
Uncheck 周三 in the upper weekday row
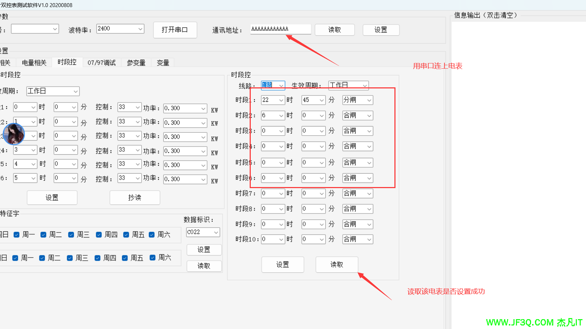[71, 235]
